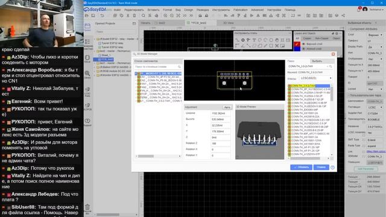The width and height of the screenshot is (386, 217).
Task: Click the component list horizontal scrollbar
Action: [x=146, y=156]
